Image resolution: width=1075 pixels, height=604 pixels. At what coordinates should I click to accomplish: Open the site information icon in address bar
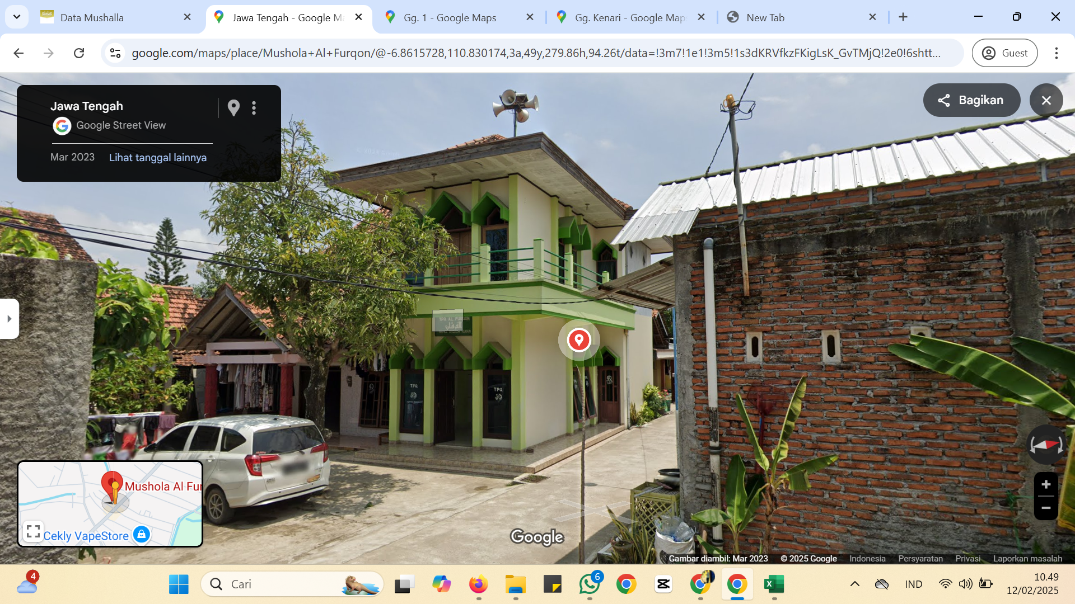[115, 53]
